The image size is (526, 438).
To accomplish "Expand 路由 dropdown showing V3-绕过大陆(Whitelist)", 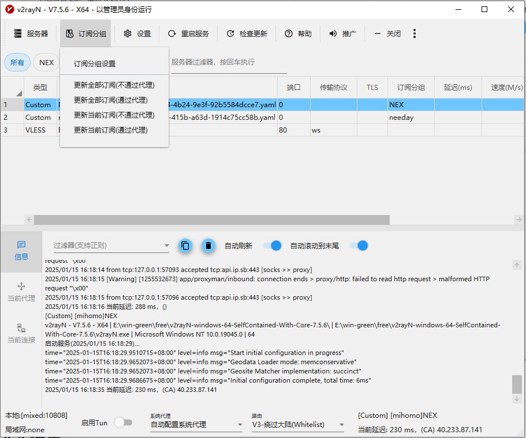I will coord(341,425).
